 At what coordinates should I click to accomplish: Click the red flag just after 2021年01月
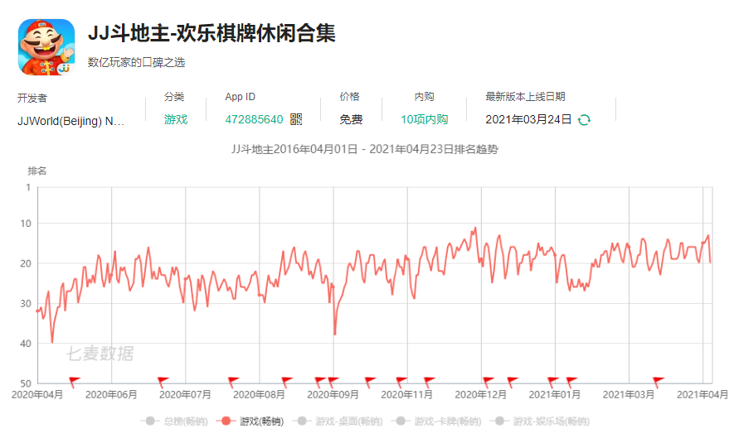(x=571, y=382)
